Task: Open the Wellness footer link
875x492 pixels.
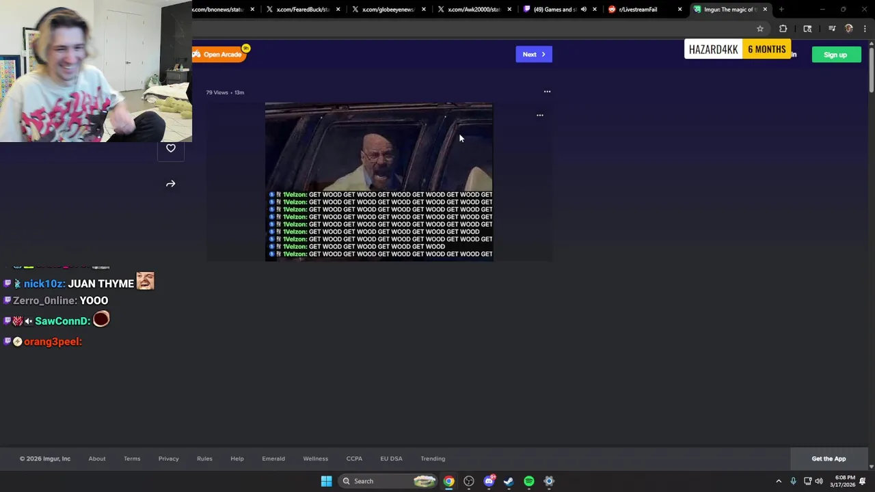Action: pos(316,459)
